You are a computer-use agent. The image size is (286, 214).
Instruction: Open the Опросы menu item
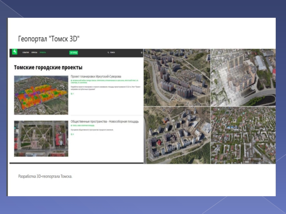(x=34, y=52)
